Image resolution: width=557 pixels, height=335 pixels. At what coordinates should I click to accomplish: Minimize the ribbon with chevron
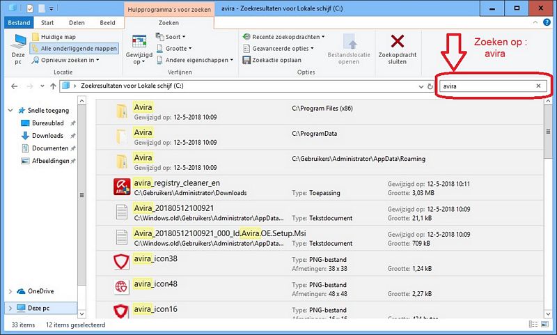point(535,22)
